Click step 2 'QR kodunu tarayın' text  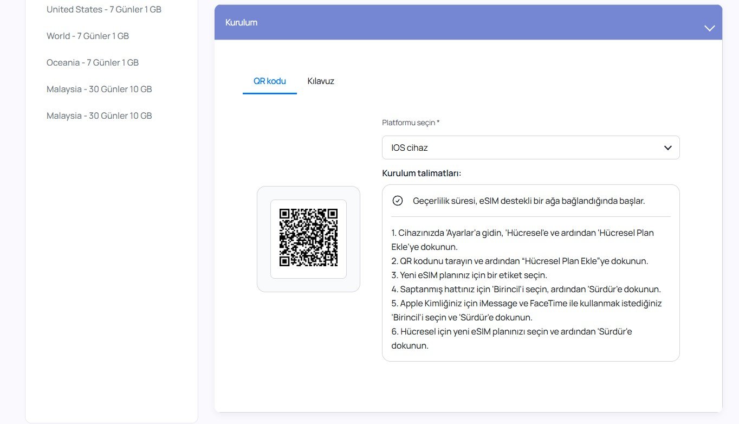pyautogui.click(x=520, y=261)
